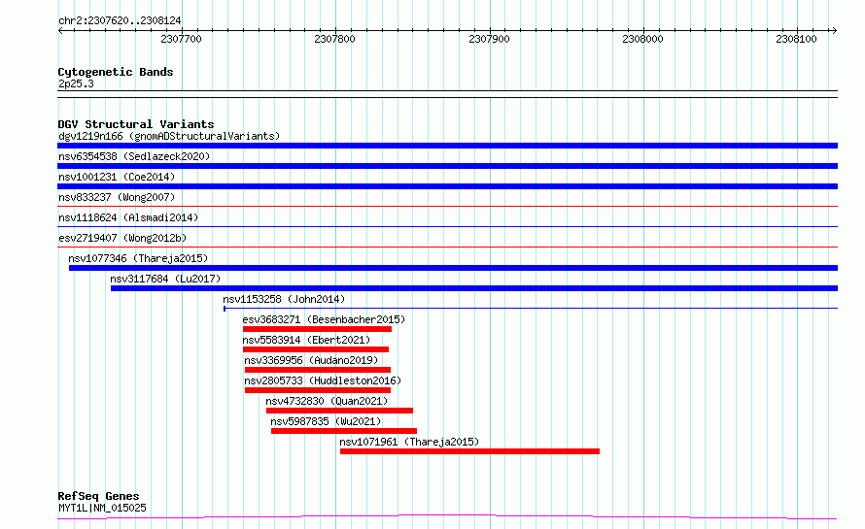Viewport: 865px width, 529px height.
Task: Open nsv5583914 (Ebert2021) label
Action: [x=306, y=340]
